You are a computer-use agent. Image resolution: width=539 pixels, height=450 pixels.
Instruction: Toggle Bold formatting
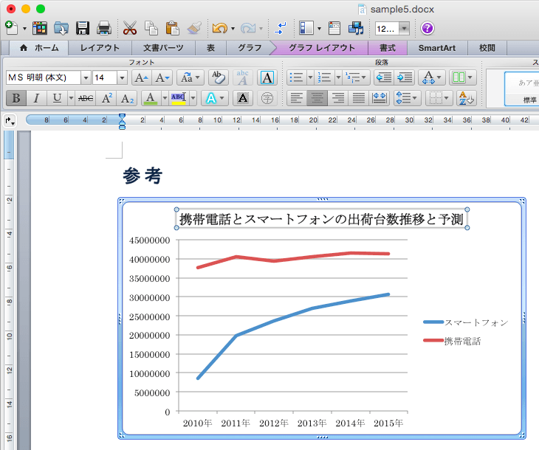[x=16, y=98]
